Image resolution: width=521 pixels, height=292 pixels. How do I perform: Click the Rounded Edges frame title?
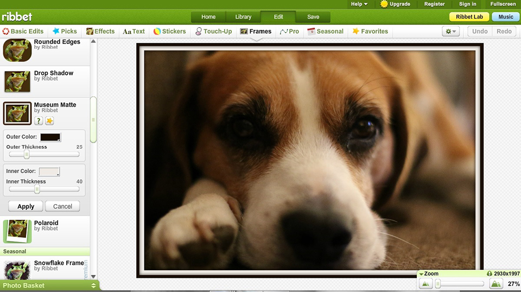tap(57, 42)
